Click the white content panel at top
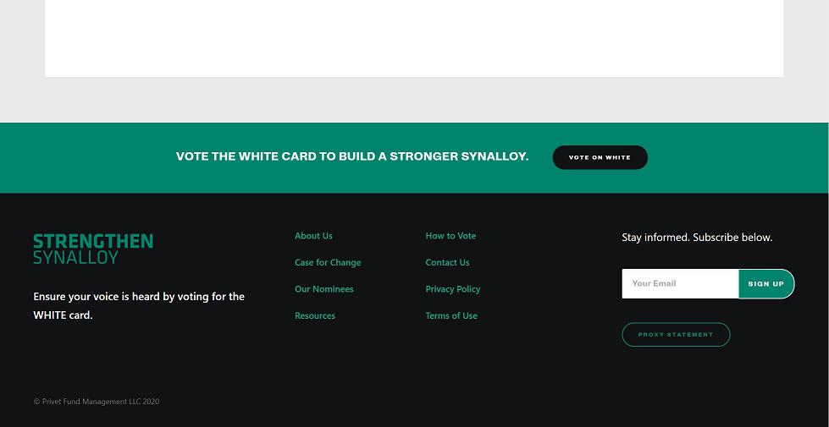This screenshot has width=829, height=427. tap(414, 38)
